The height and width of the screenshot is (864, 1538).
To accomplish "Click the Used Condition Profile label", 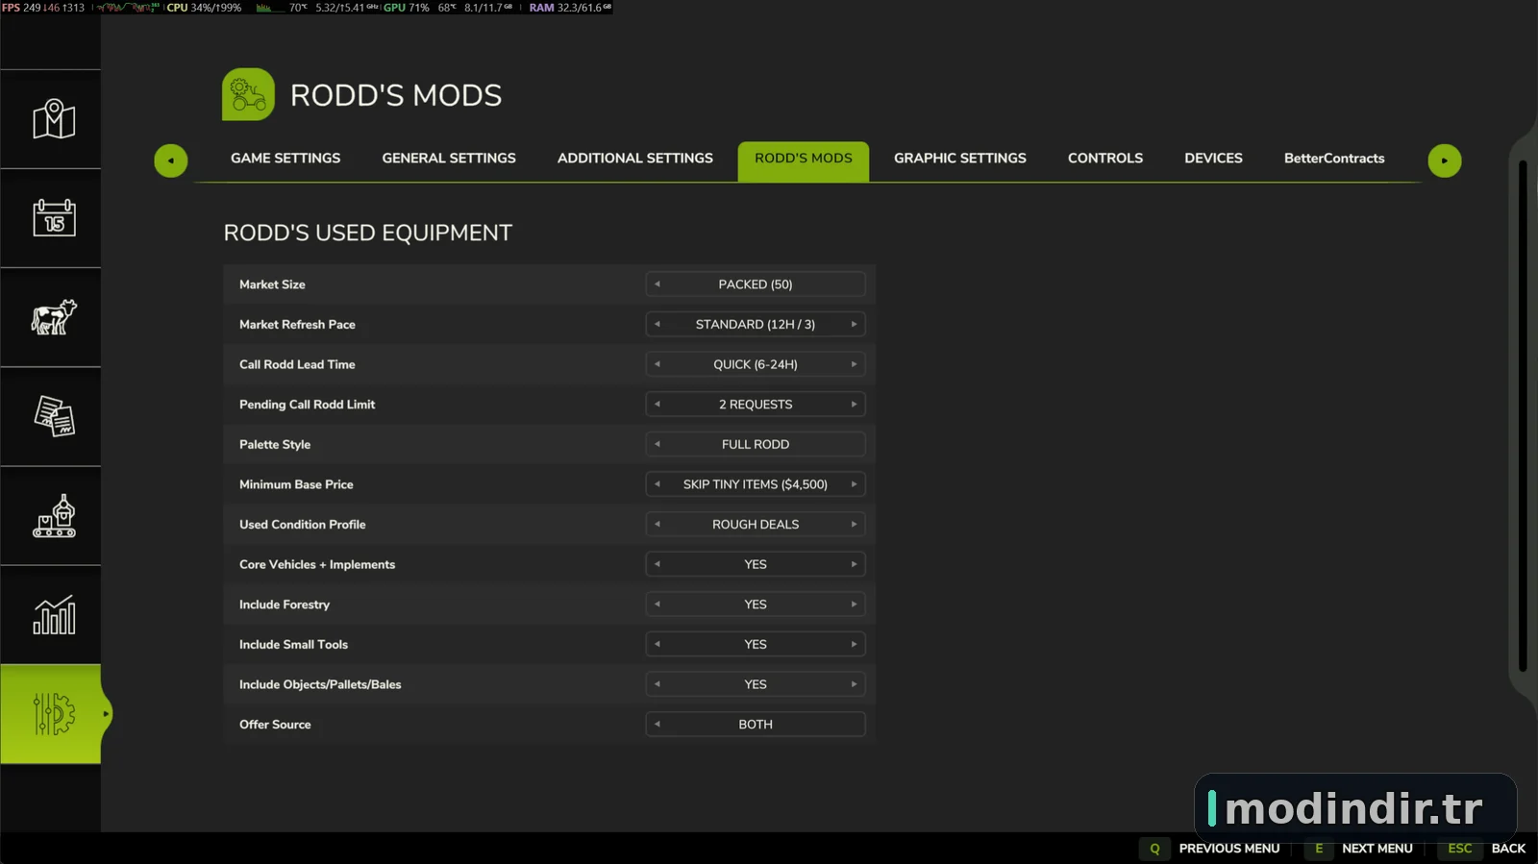I will 303,525.
